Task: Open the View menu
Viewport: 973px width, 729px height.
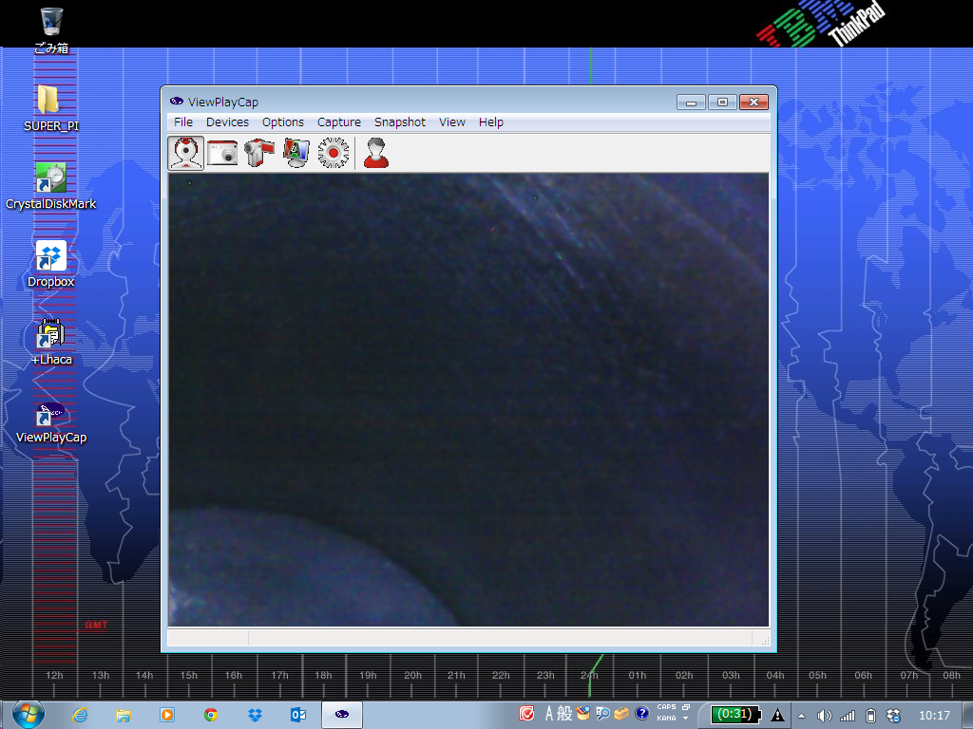Action: 451,122
